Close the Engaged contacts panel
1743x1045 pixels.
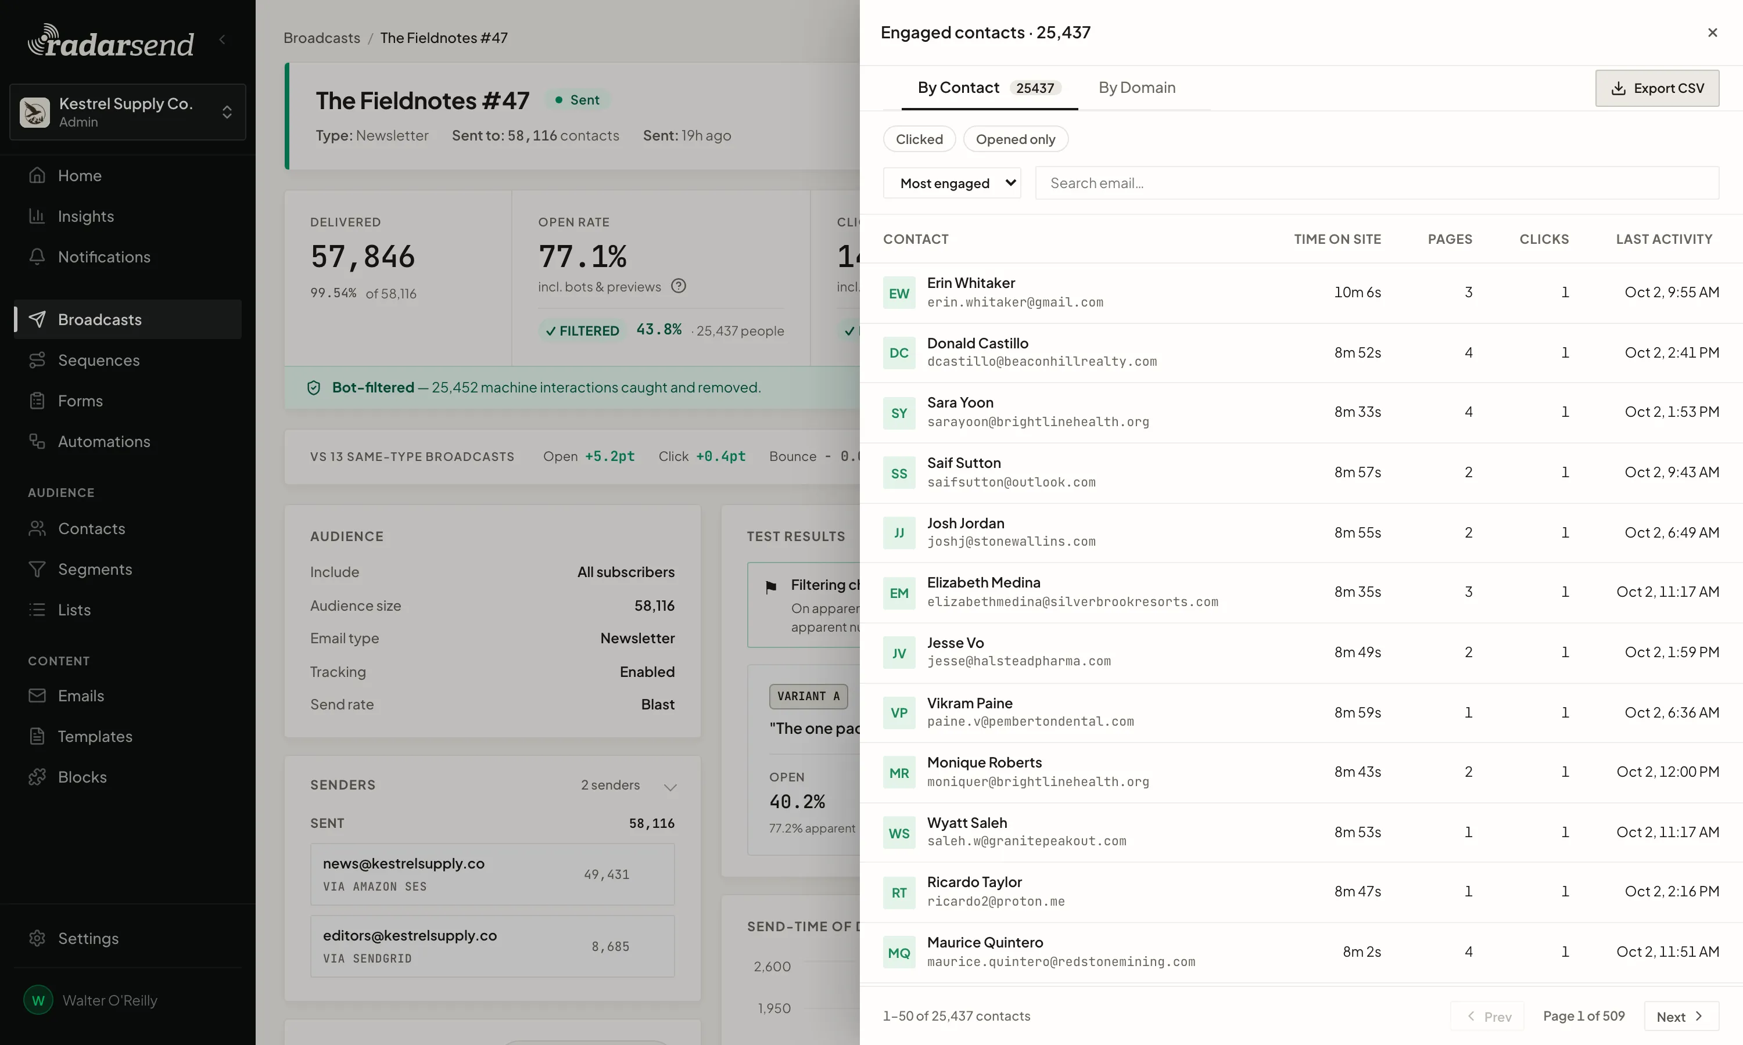click(1712, 33)
